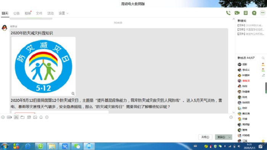Click the volume icon in system tray
The image size is (267, 150).
pos(239,146)
